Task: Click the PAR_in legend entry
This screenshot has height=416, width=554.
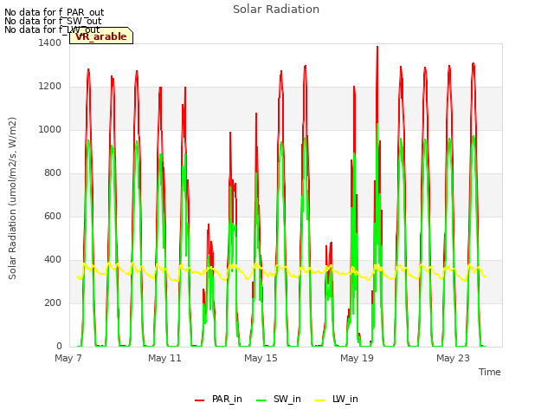Action: [x=218, y=400]
